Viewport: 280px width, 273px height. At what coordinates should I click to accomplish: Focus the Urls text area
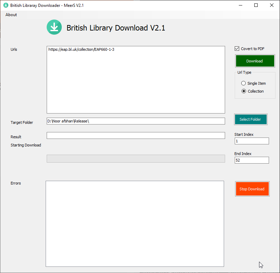[136, 80]
